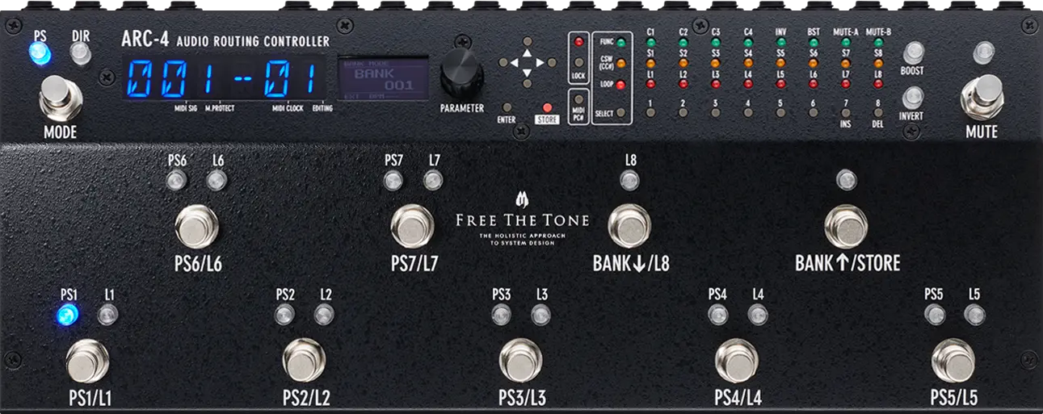Select loop button number 5
The width and height of the screenshot is (1043, 414).
point(780,113)
